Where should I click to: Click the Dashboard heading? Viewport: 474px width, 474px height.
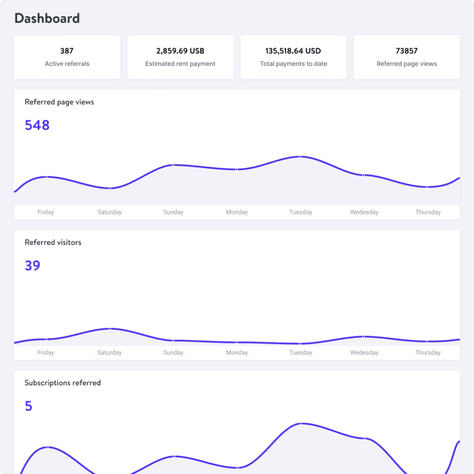[47, 19]
